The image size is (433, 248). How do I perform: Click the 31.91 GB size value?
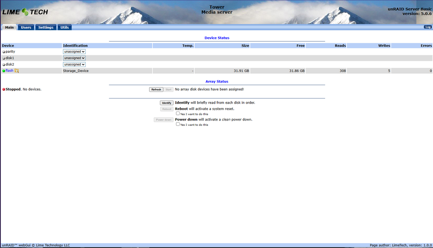tap(241, 71)
